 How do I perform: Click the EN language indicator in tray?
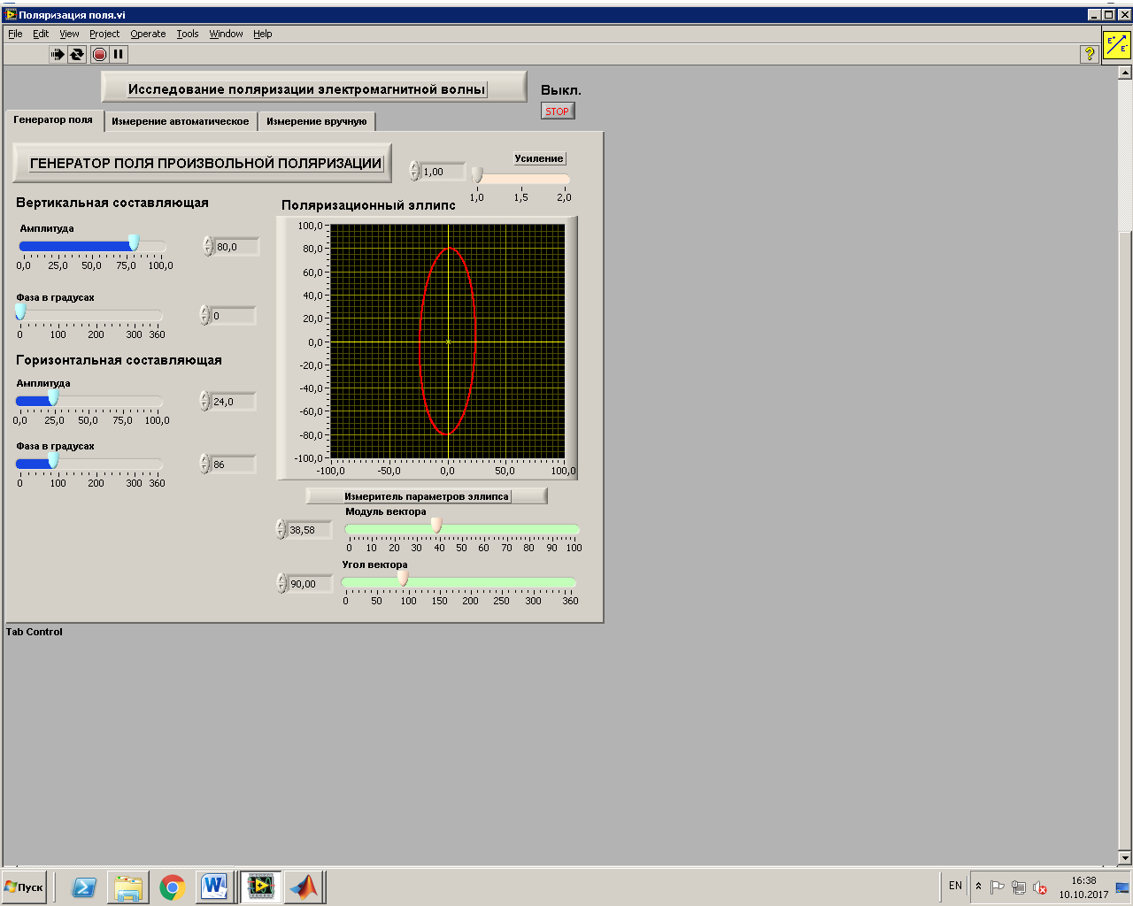click(955, 886)
